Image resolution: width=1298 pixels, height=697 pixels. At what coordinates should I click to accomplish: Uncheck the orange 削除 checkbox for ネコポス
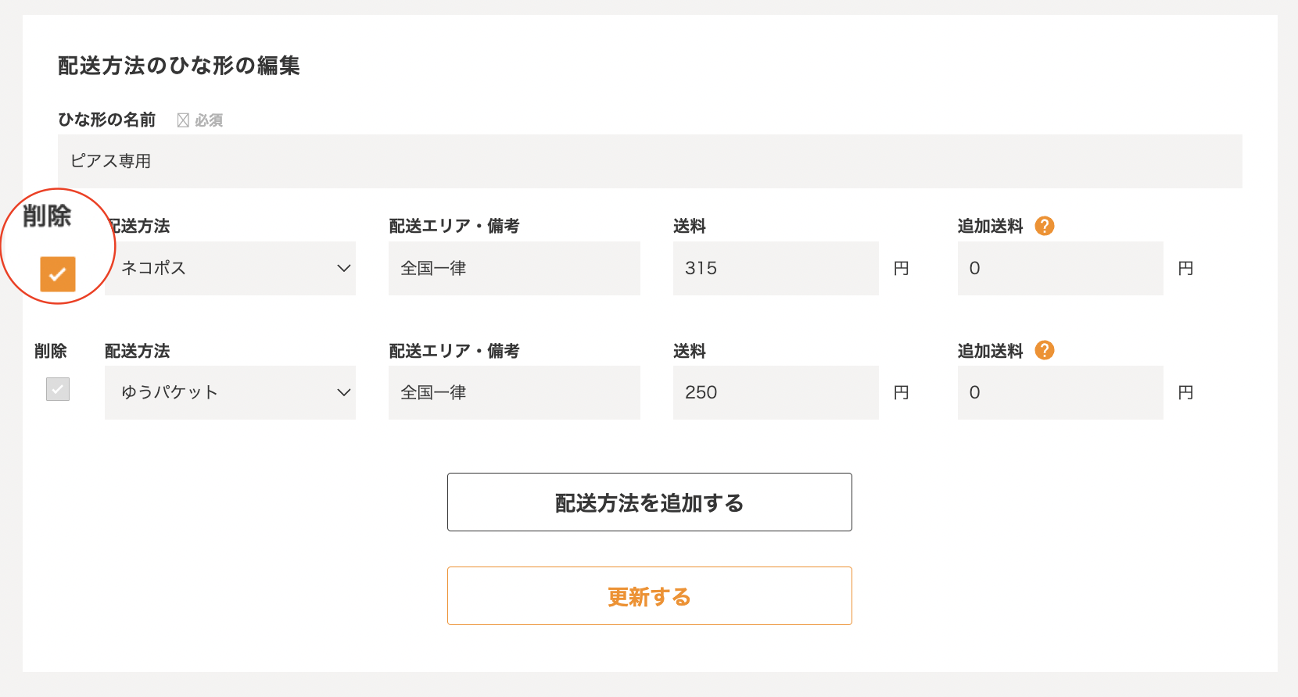coord(58,274)
